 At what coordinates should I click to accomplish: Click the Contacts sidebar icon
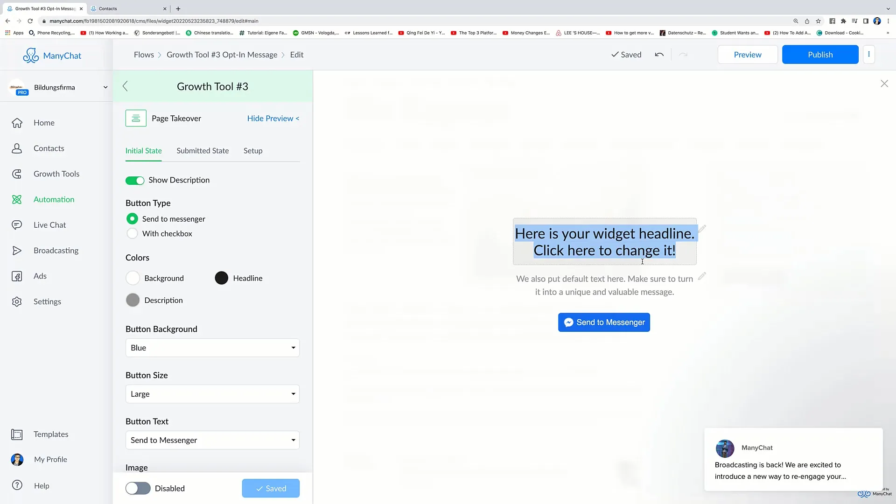click(17, 147)
